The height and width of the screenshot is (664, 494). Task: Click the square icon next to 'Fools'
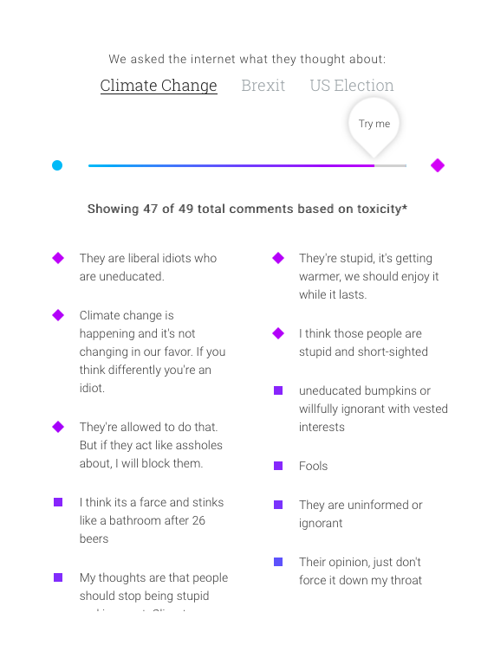278,466
